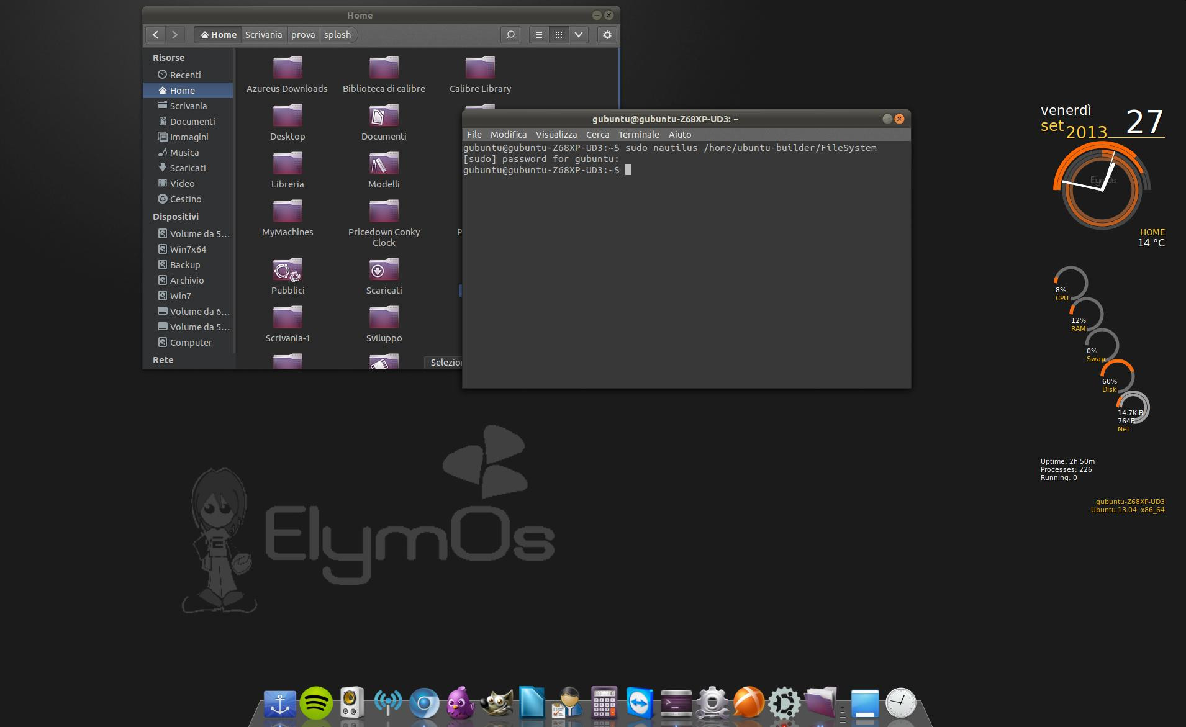Image resolution: width=1186 pixels, height=727 pixels.
Task: Select the MyMachines folder
Action: tap(287, 218)
